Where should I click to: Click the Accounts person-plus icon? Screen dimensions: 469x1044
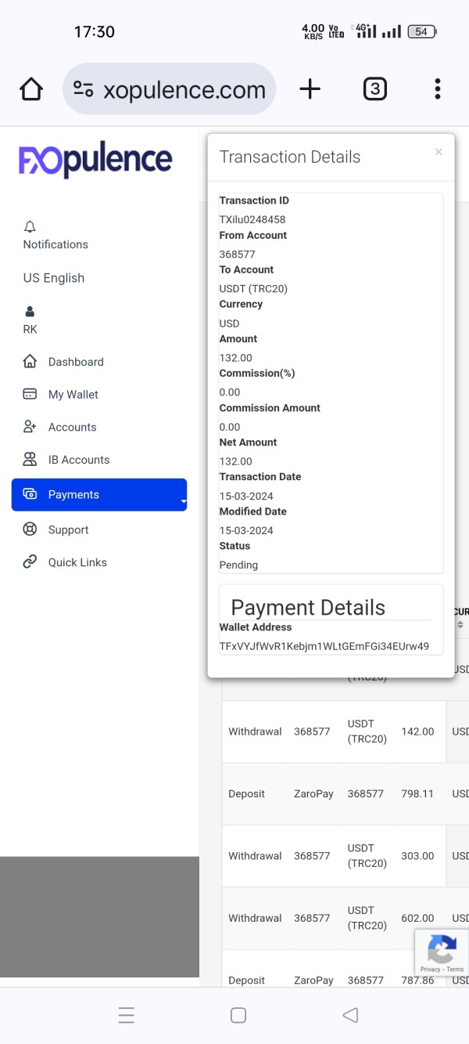tap(30, 427)
